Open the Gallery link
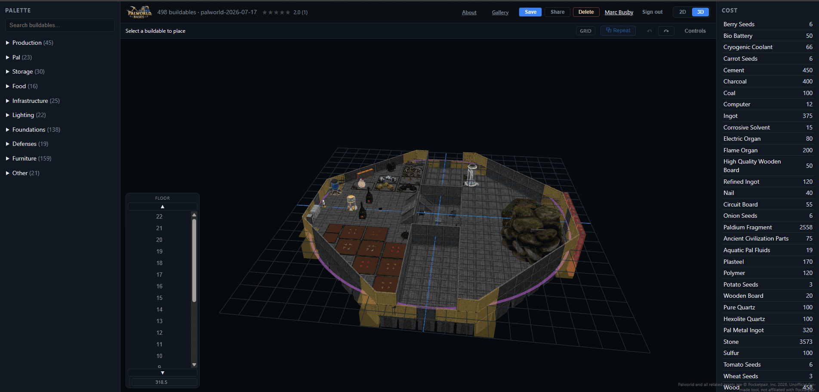This screenshot has height=392, width=819. 500,12
